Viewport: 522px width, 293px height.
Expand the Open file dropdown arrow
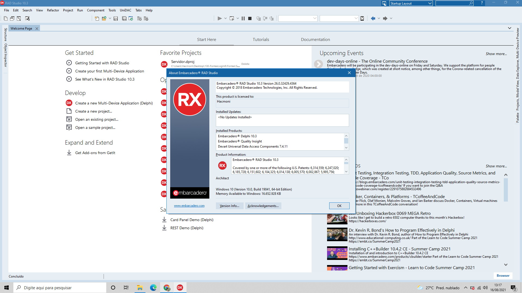(x=110, y=18)
